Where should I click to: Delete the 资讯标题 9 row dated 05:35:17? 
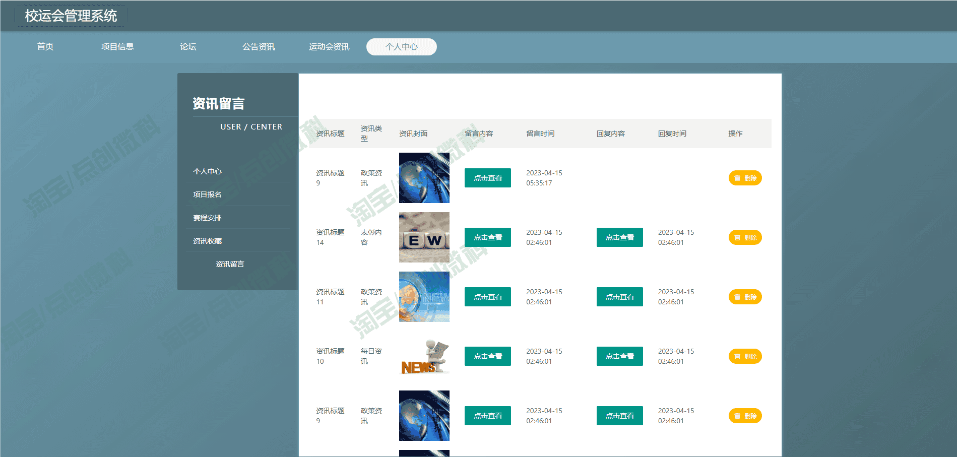coord(745,178)
